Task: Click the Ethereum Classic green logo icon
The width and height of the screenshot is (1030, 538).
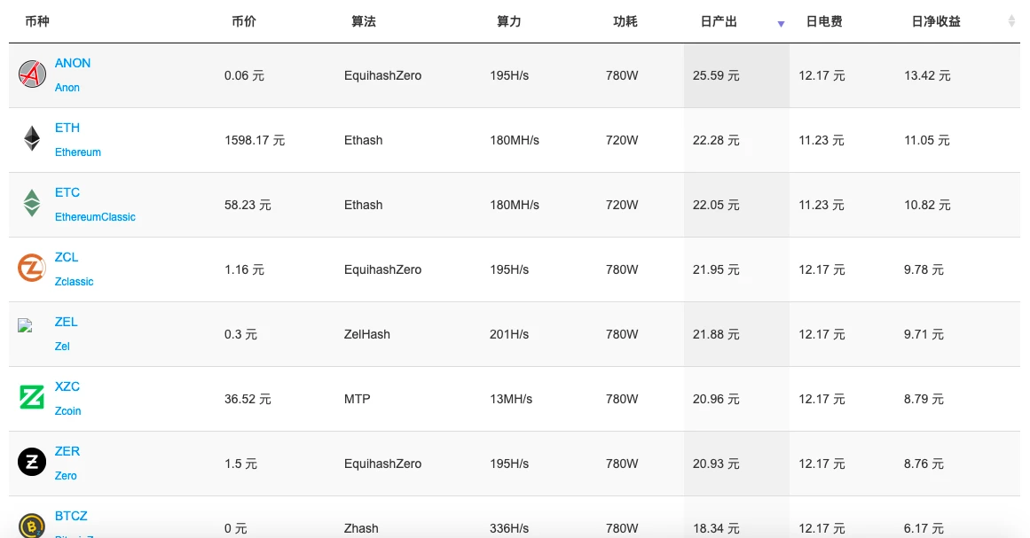Action: (x=32, y=203)
